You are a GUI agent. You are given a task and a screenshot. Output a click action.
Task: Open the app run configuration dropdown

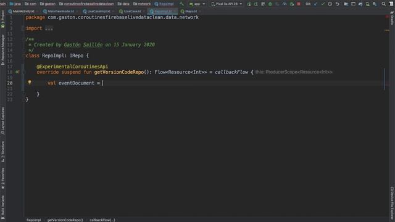197,4
